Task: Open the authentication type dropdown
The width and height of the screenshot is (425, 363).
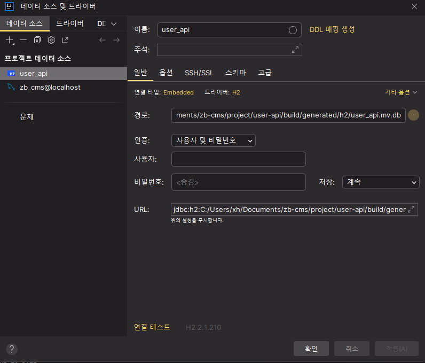Action: click(214, 140)
